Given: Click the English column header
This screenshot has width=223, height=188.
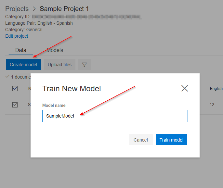Looking at the screenshot, I should coord(216,89).
